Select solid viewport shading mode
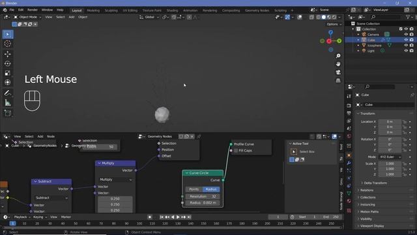 [x=324, y=17]
